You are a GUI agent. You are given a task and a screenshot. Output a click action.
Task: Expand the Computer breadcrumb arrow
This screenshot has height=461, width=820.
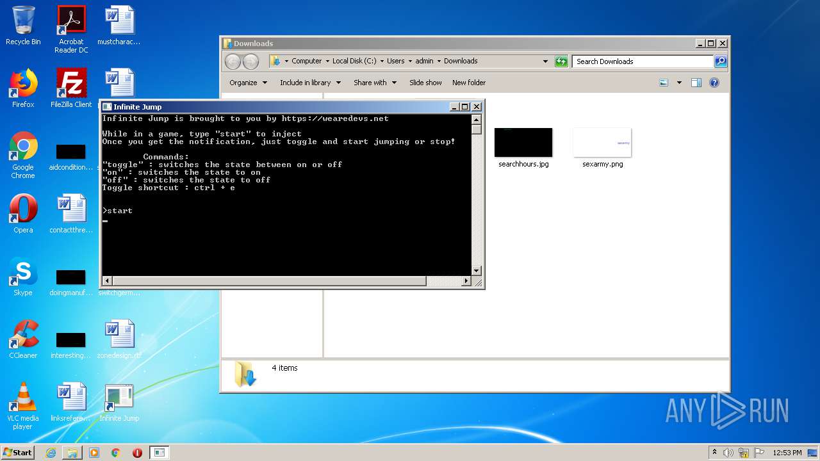point(327,61)
